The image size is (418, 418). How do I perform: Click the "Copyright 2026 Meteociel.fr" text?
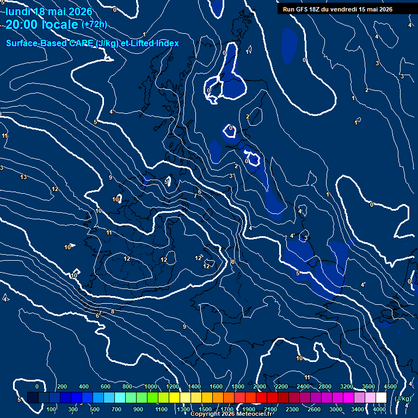[x=231, y=414]
